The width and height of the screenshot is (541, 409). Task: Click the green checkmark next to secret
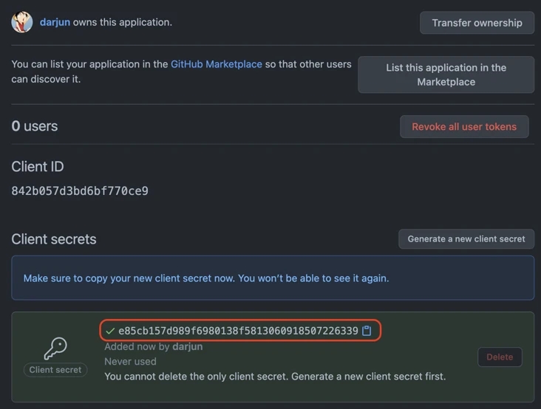[x=110, y=331]
